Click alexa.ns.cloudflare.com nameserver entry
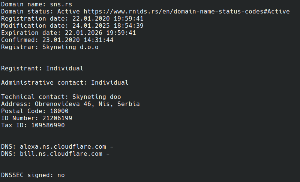The height and width of the screenshot is (182, 300). click(x=63, y=147)
